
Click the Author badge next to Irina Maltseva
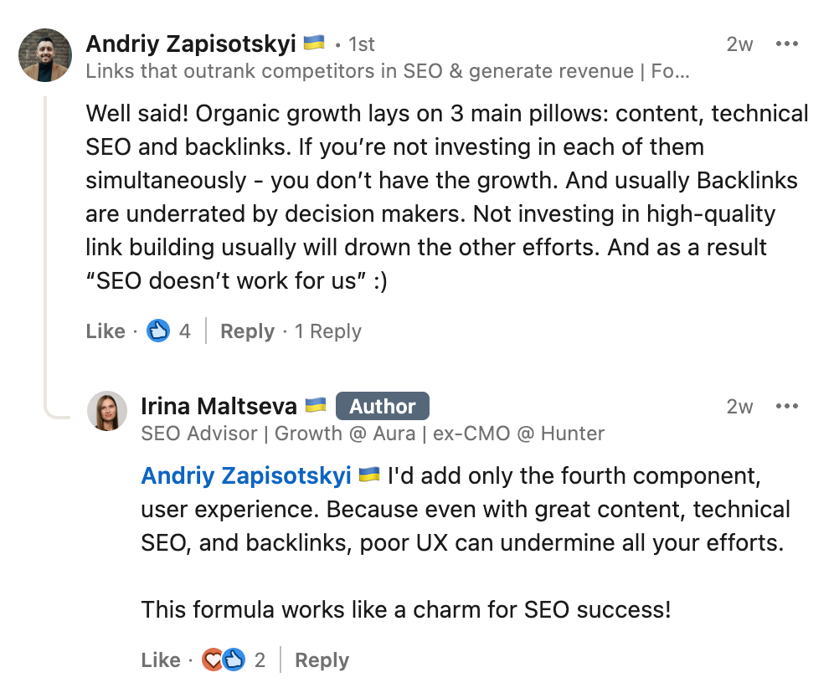pos(382,406)
